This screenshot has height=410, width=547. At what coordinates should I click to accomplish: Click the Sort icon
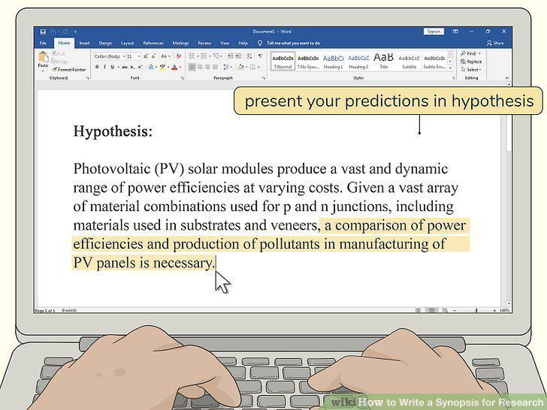[x=249, y=56]
